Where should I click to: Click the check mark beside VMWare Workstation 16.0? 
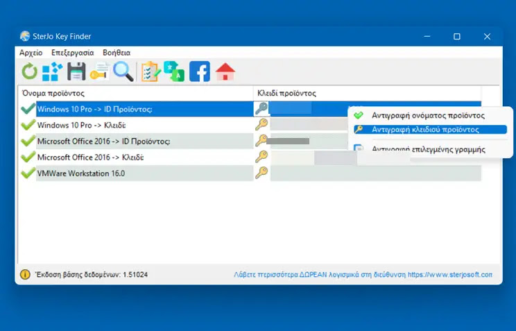28,173
